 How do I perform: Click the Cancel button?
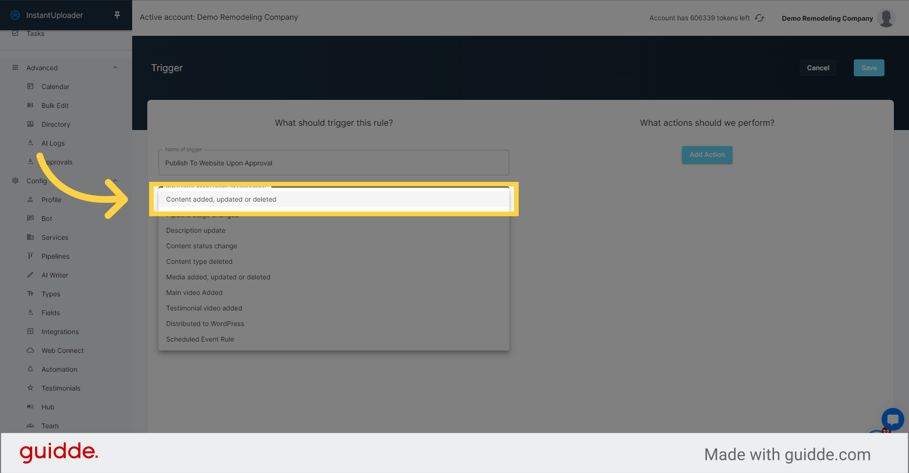pyautogui.click(x=817, y=67)
